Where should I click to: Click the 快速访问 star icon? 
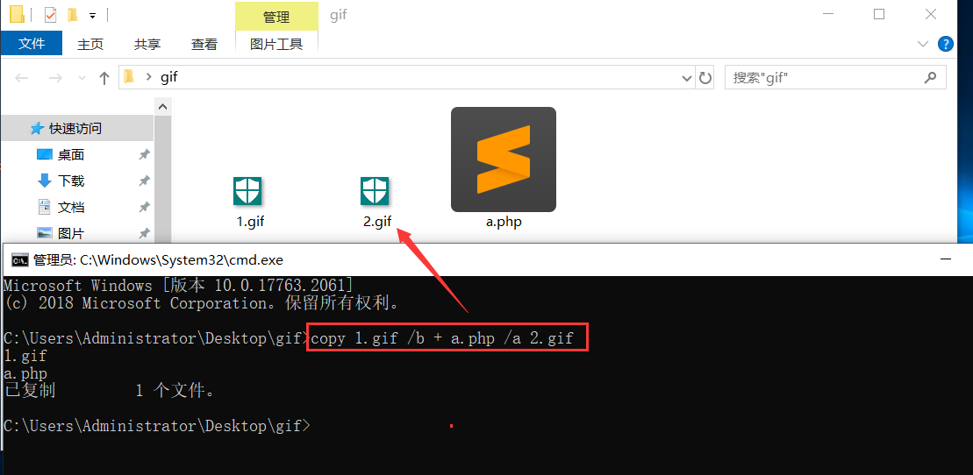click(x=37, y=128)
